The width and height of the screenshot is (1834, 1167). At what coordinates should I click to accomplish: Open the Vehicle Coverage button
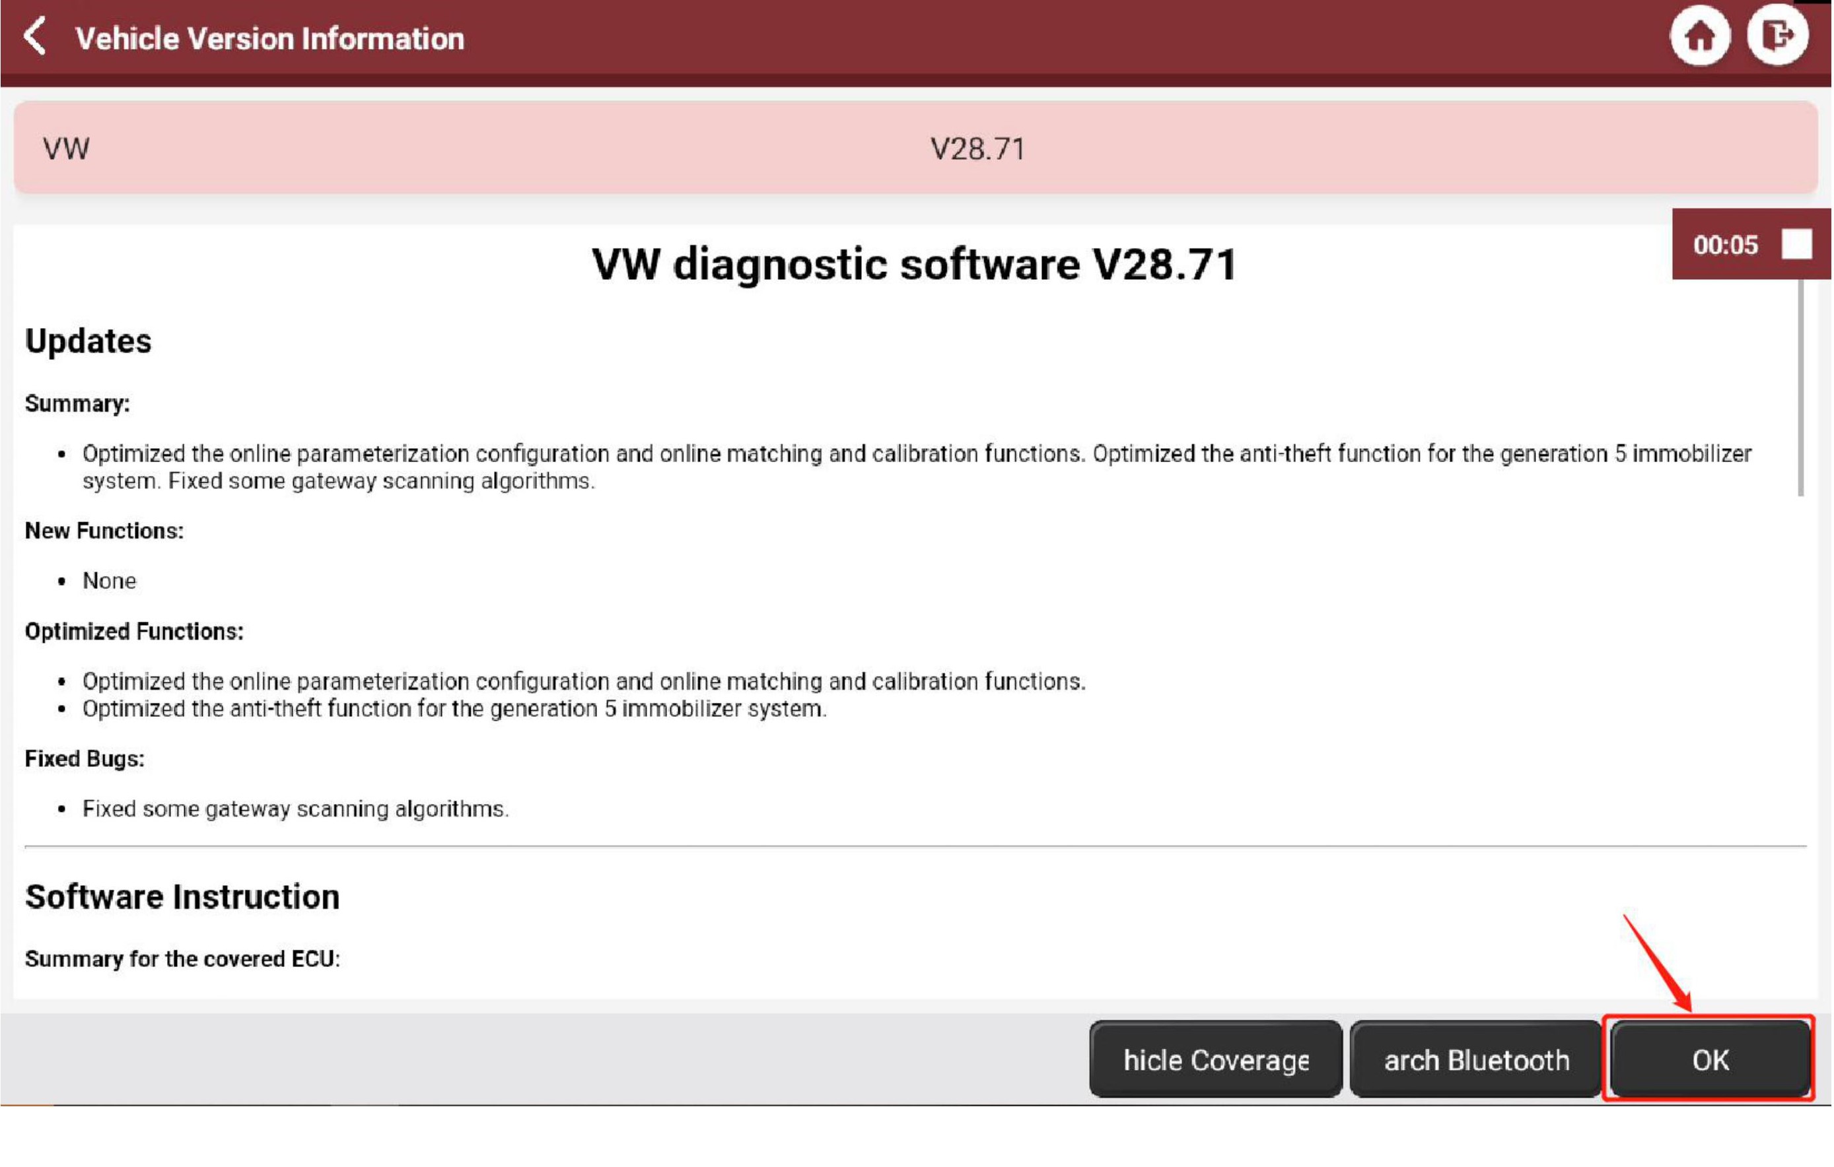(1216, 1059)
